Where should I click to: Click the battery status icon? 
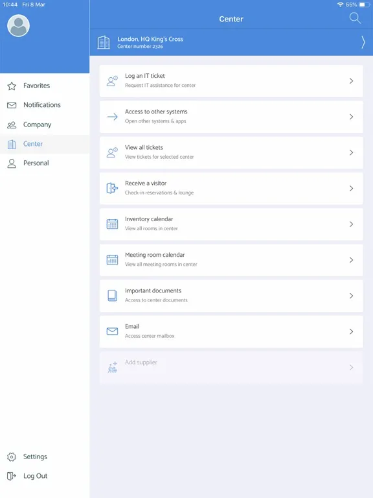tap(365, 5)
